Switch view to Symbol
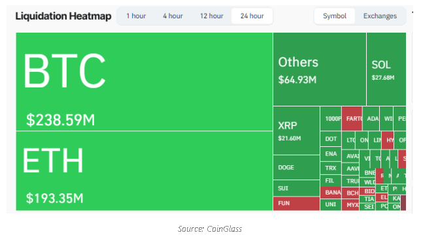421x237 pixels. pos(335,16)
